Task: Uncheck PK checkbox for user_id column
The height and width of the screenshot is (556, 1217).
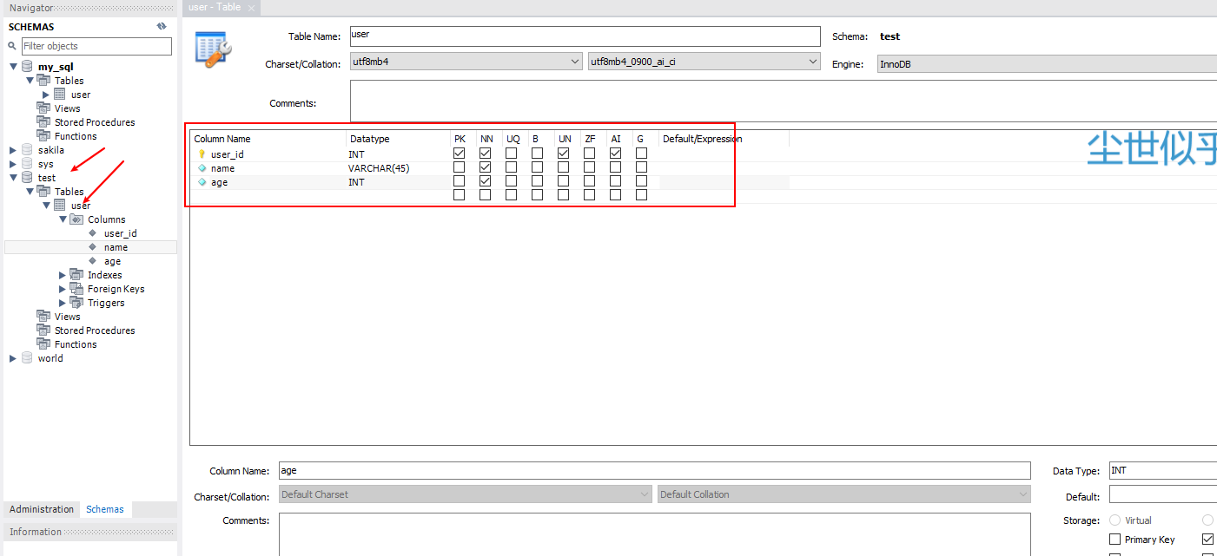Action: click(x=459, y=154)
